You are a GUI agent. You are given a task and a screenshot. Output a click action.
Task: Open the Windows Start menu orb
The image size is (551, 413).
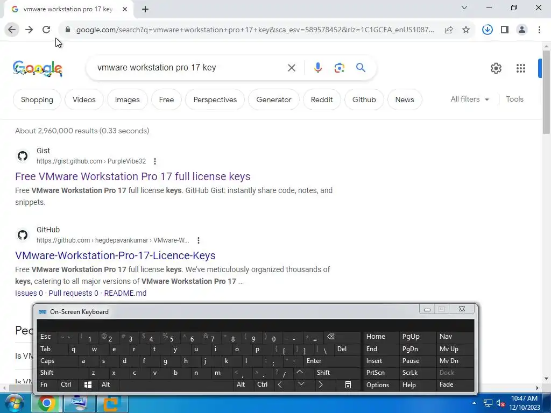click(14, 403)
